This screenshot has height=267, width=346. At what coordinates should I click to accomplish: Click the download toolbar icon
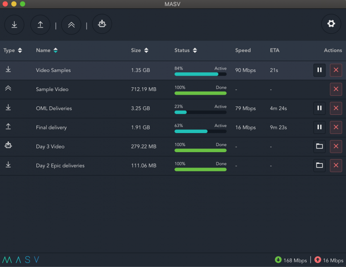click(x=14, y=24)
